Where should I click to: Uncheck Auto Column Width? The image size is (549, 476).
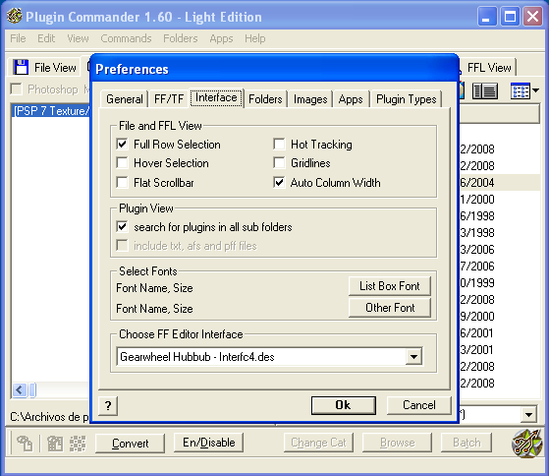tap(279, 182)
